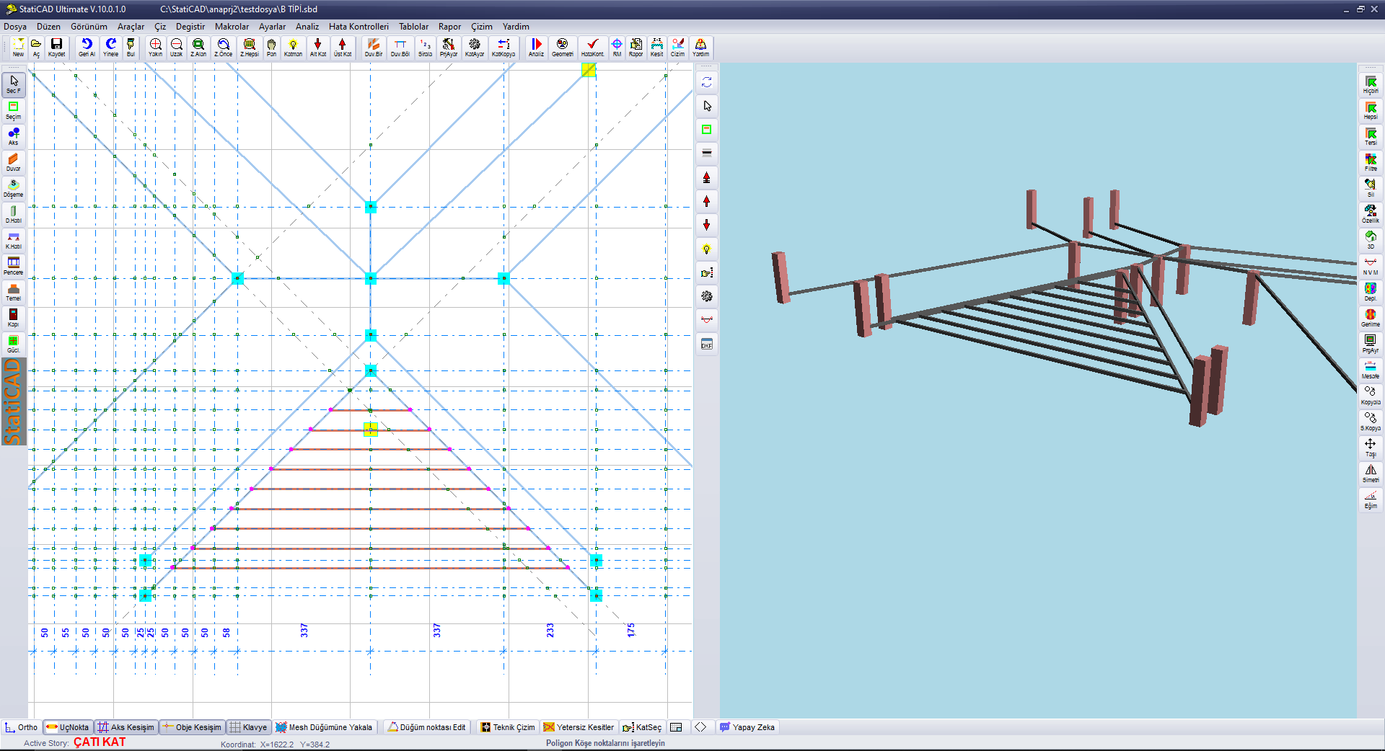
Task: Click the Eğim slope tool
Action: (1371, 499)
